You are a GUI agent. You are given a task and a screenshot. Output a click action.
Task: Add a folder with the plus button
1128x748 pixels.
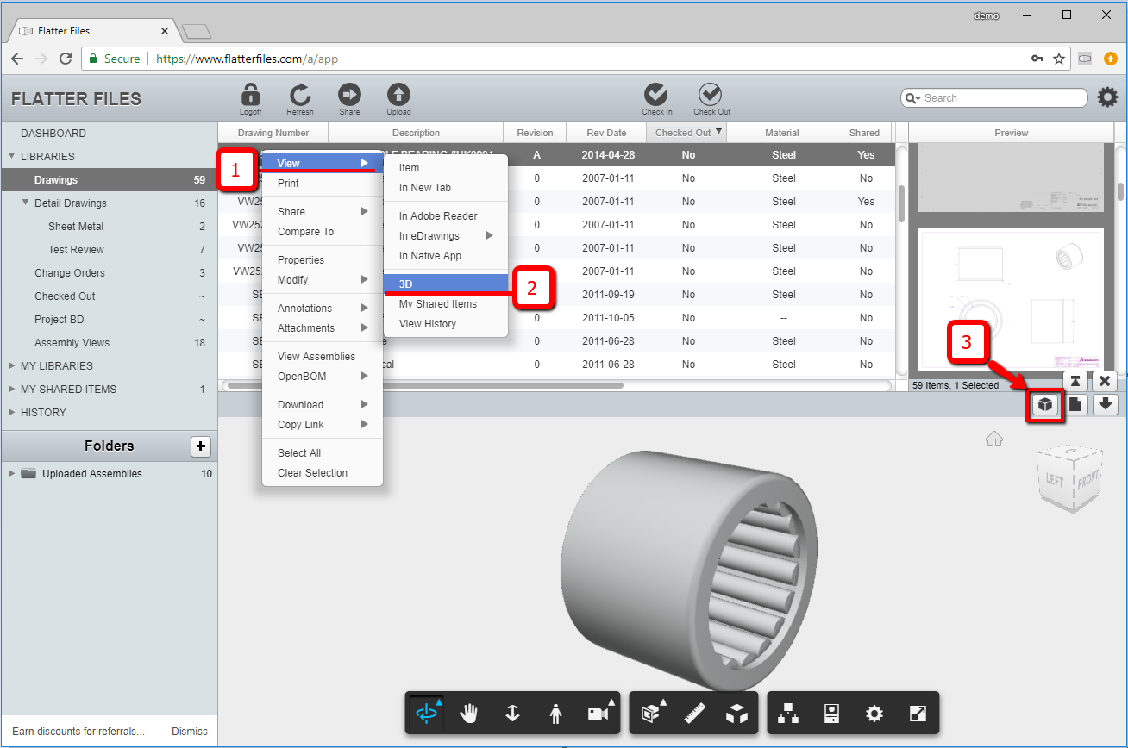pos(200,446)
